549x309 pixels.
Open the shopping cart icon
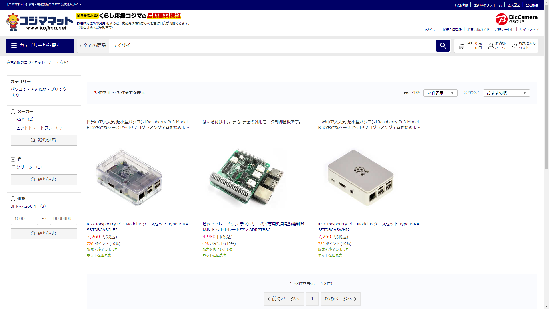pos(461,46)
